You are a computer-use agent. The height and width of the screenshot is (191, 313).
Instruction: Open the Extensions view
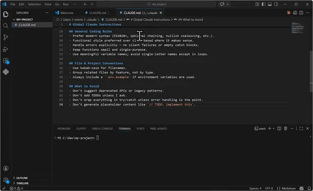click(6, 61)
